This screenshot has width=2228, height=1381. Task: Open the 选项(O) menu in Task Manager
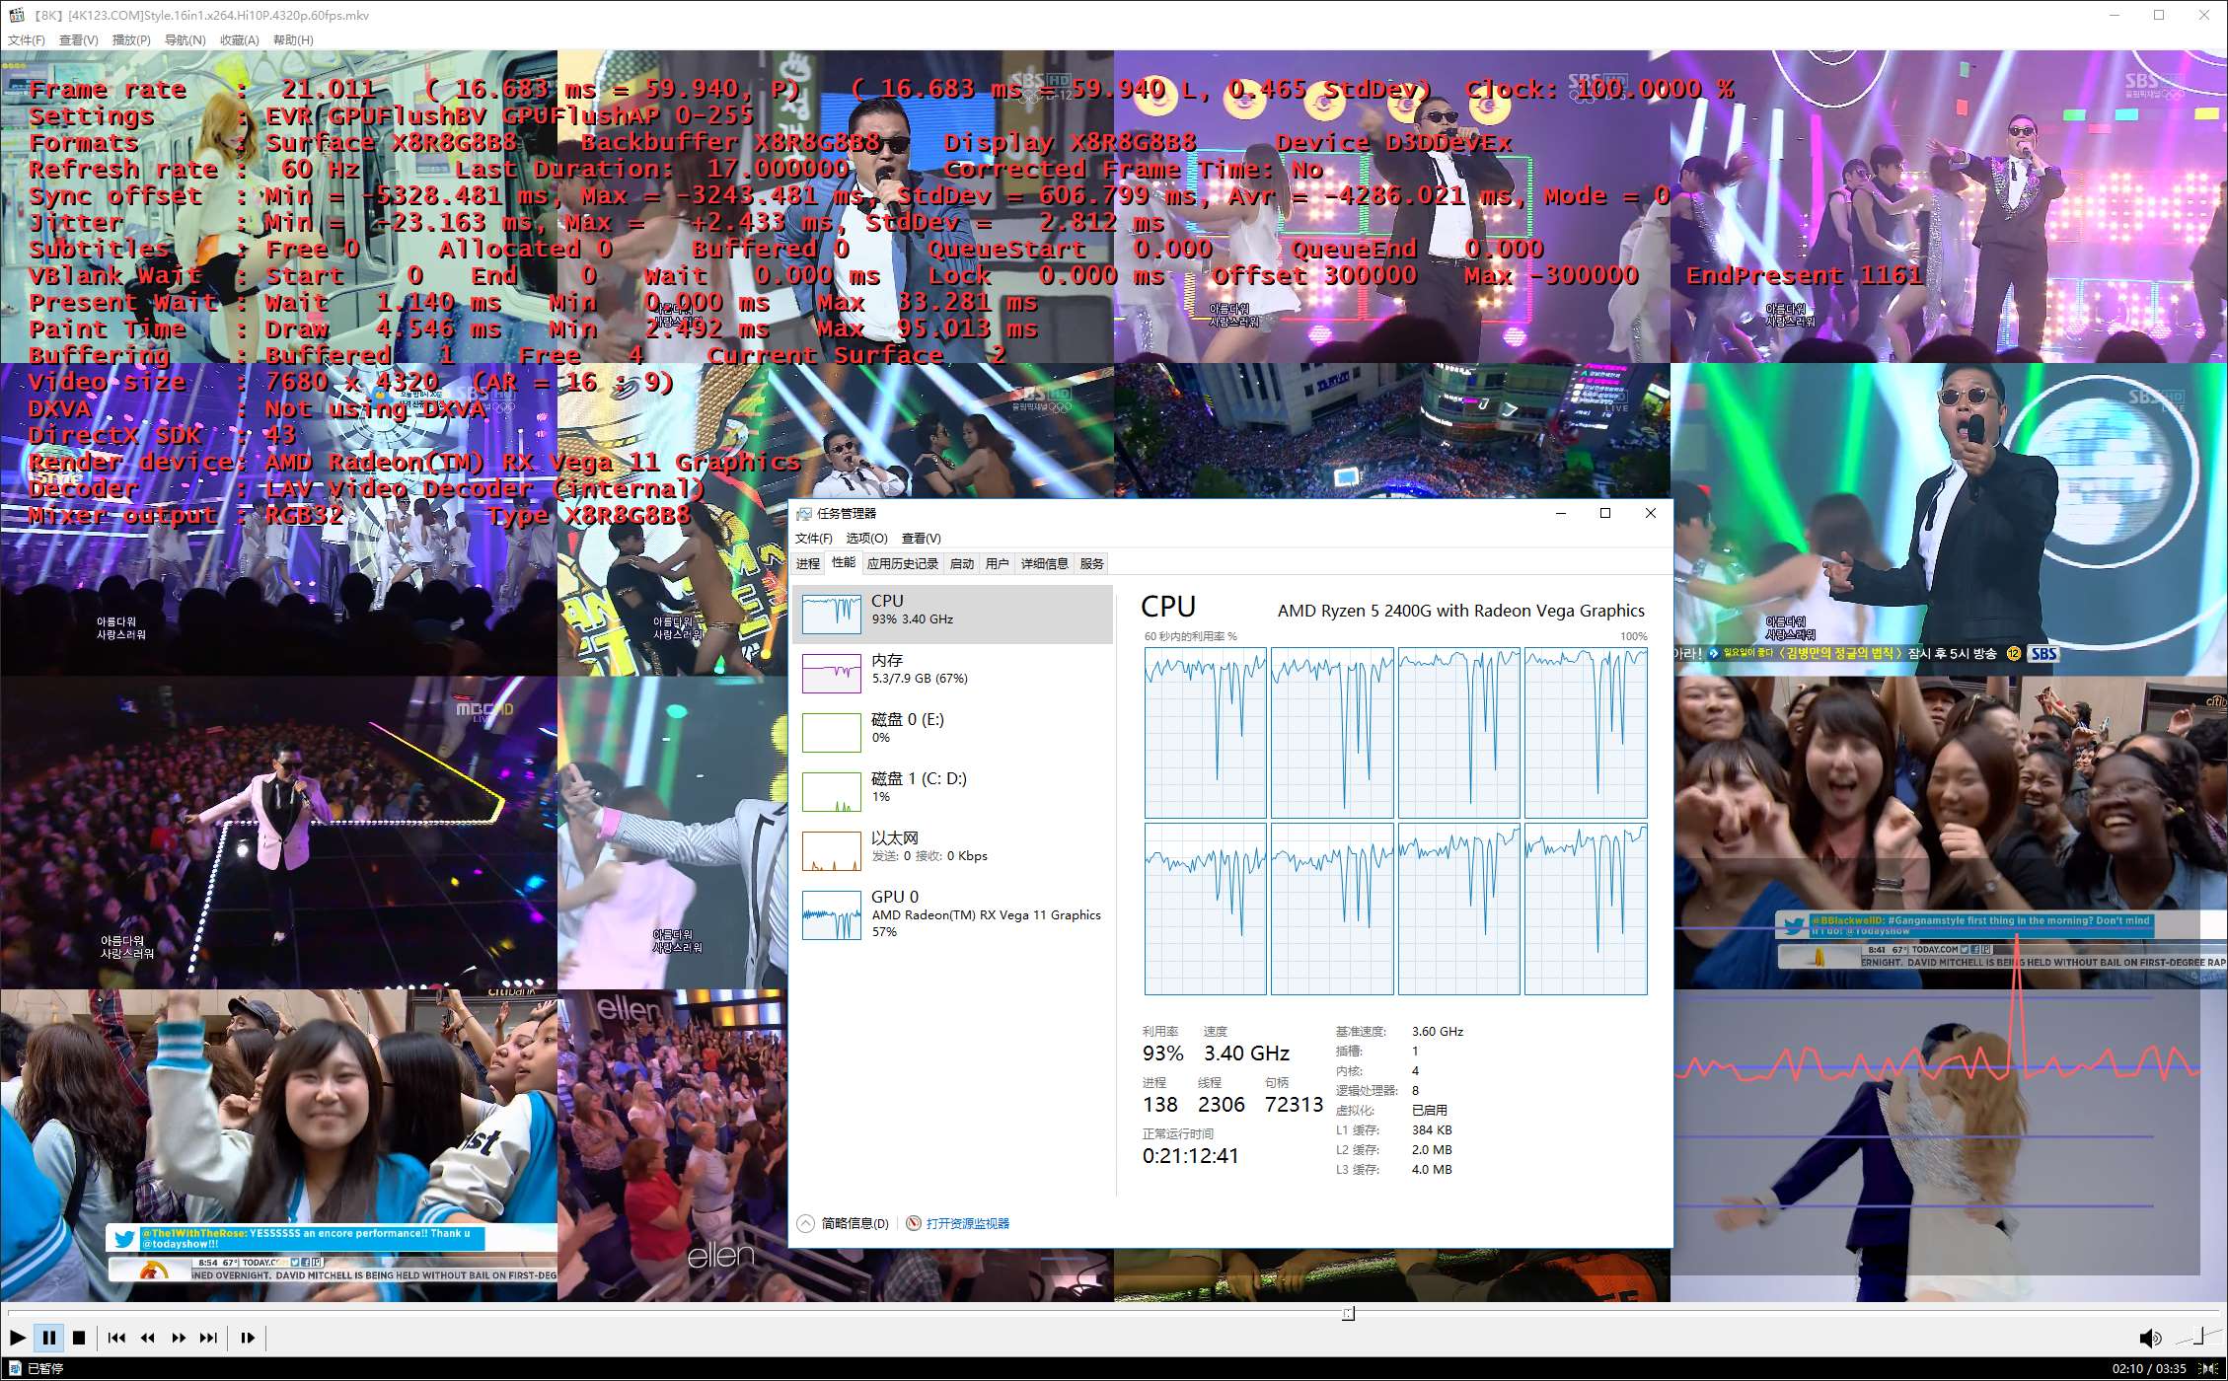click(x=866, y=539)
